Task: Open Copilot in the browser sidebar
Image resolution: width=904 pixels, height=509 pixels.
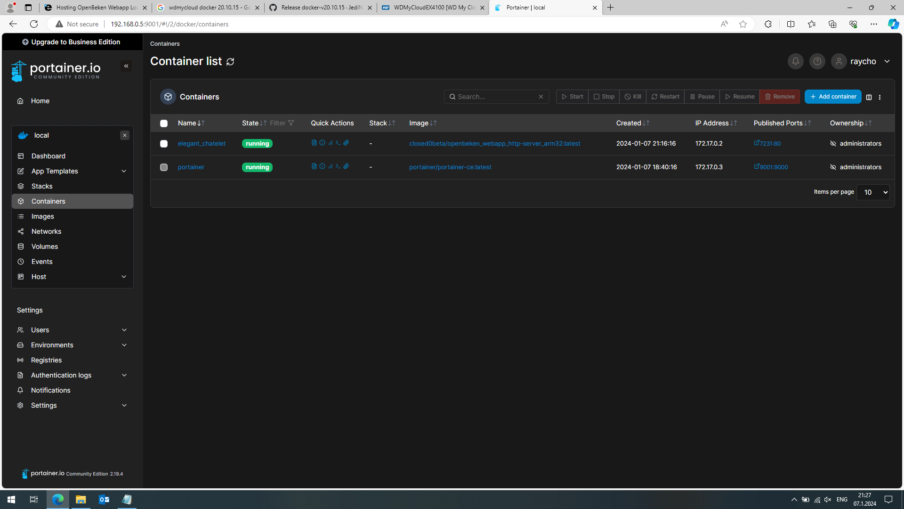Action: [x=893, y=24]
